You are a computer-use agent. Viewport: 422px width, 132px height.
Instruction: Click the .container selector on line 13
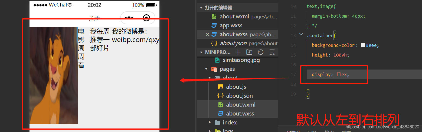[320, 35]
